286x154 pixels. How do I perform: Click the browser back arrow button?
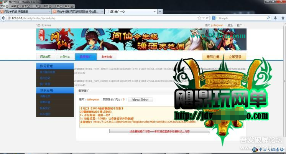(x=4, y=18)
